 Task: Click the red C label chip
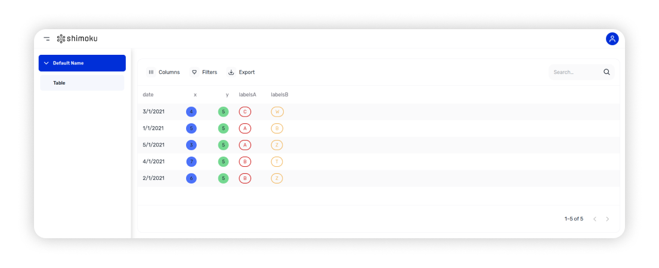[x=245, y=111]
